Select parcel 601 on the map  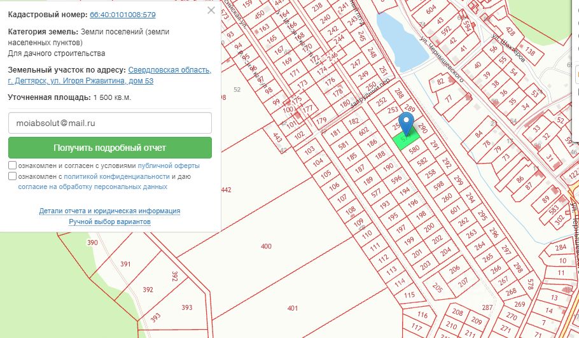[x=455, y=210]
